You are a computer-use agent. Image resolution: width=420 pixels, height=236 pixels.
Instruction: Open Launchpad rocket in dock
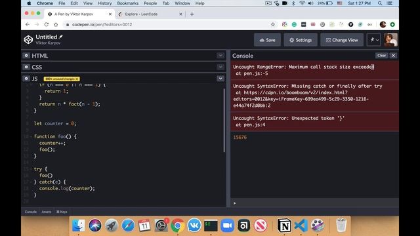pyautogui.click(x=112, y=226)
